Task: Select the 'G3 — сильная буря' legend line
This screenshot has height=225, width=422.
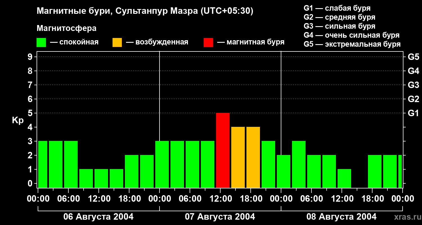Action: [x=340, y=26]
